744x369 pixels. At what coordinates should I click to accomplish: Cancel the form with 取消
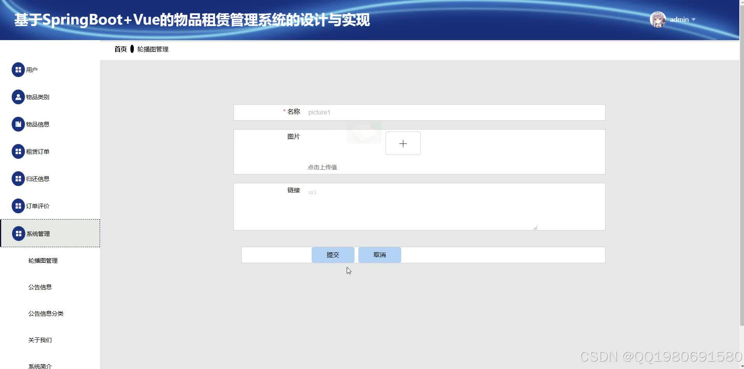pos(379,255)
